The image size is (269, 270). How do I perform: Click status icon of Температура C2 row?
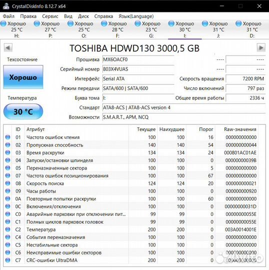click(x=7, y=229)
